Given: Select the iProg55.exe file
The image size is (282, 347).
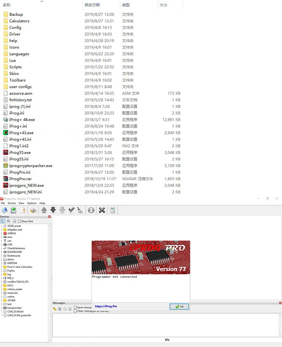Looking at the screenshot, I should (x=20, y=152).
